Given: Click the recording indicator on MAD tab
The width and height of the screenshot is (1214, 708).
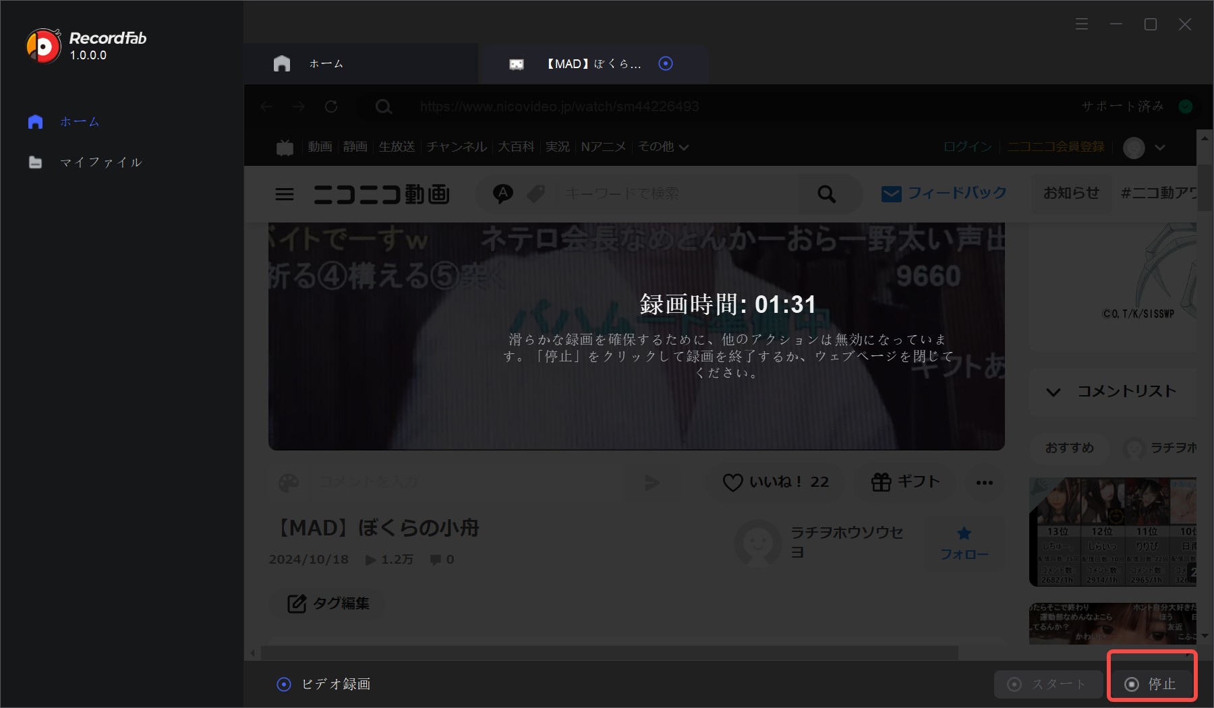Looking at the screenshot, I should 666,63.
